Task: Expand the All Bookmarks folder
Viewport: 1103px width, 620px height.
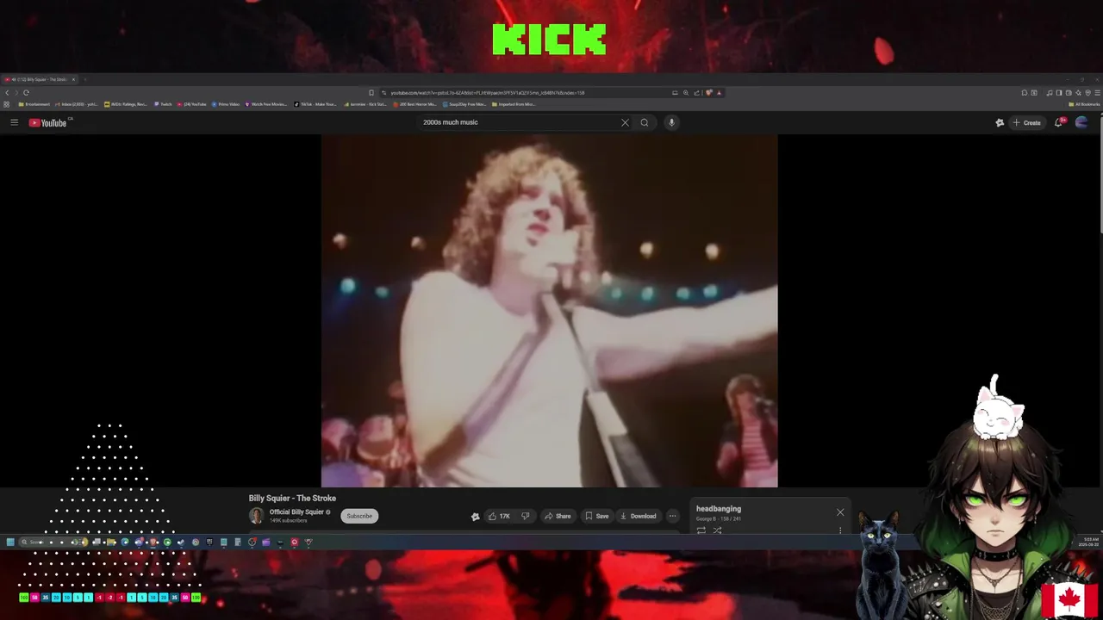Action: point(1083,104)
